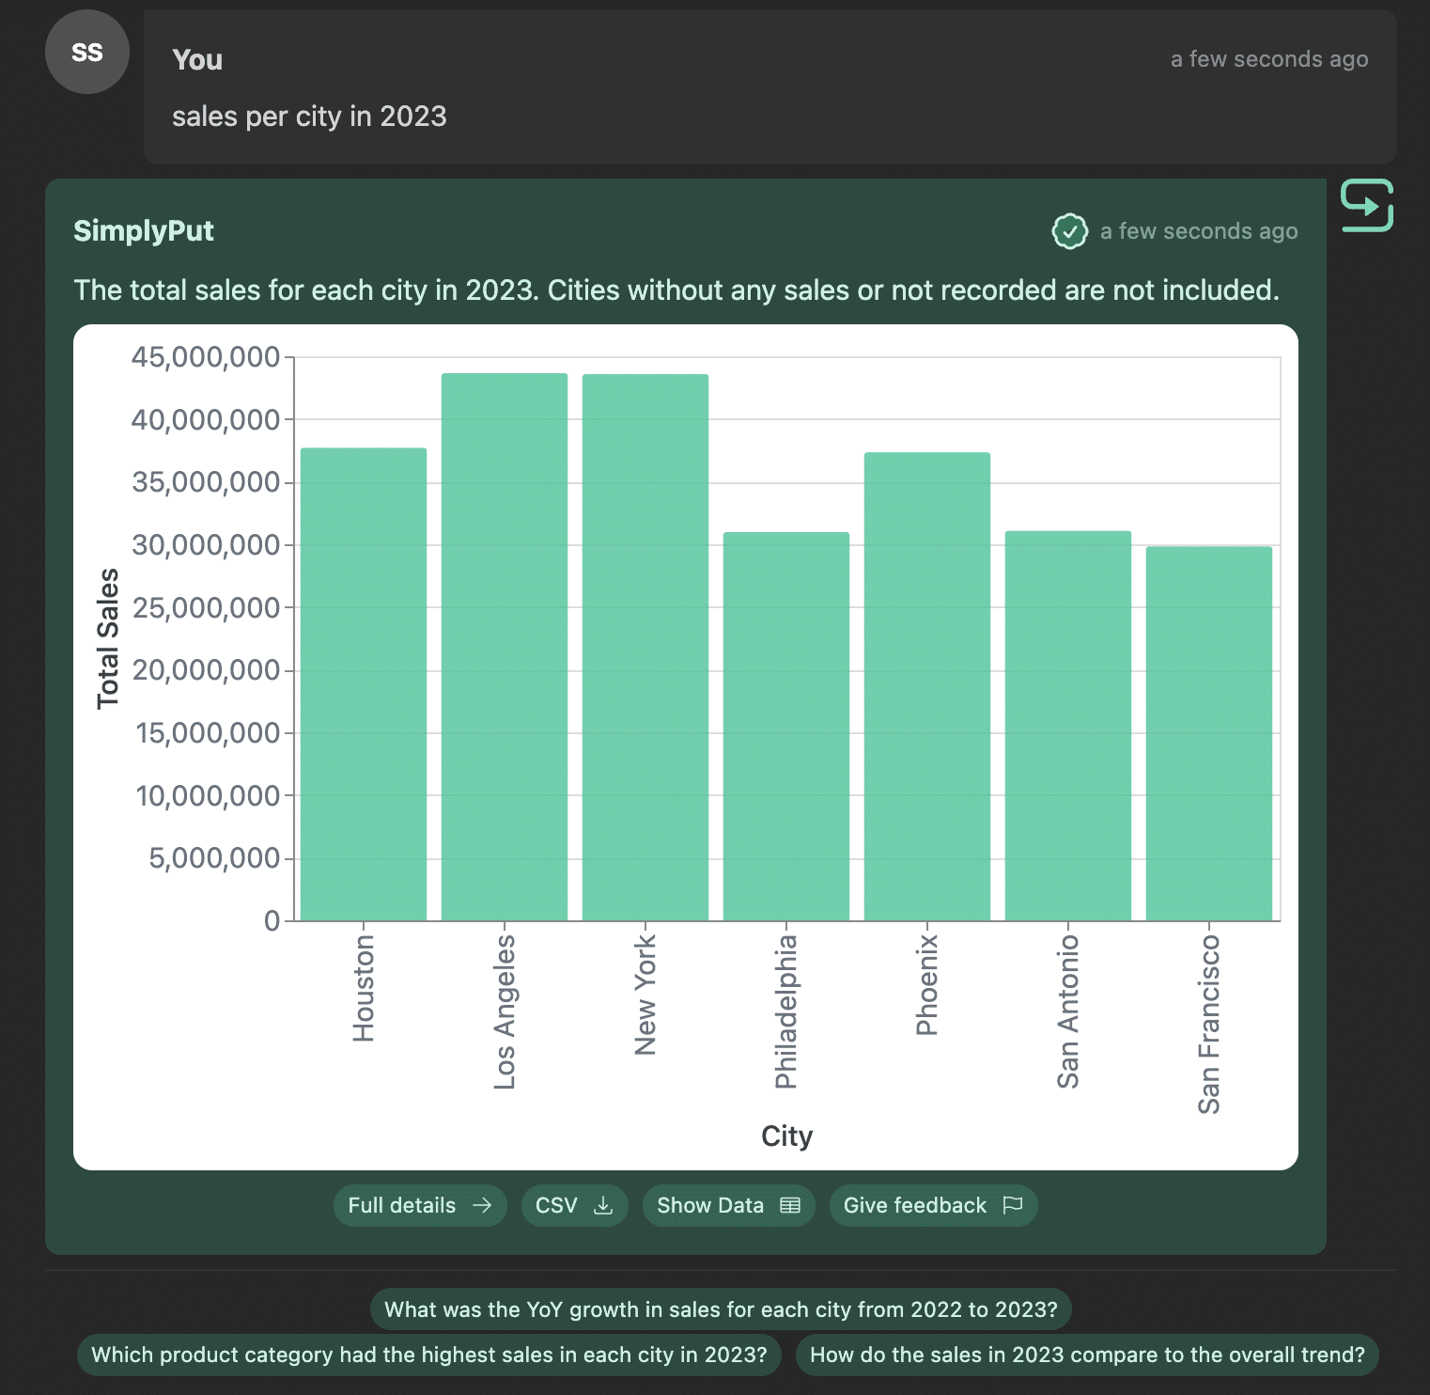1430x1395 pixels.
Task: Click the San Francisco axis label
Action: 1209,1024
